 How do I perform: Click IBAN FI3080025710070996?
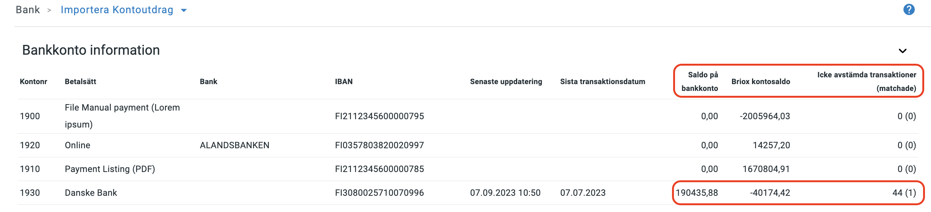click(379, 193)
